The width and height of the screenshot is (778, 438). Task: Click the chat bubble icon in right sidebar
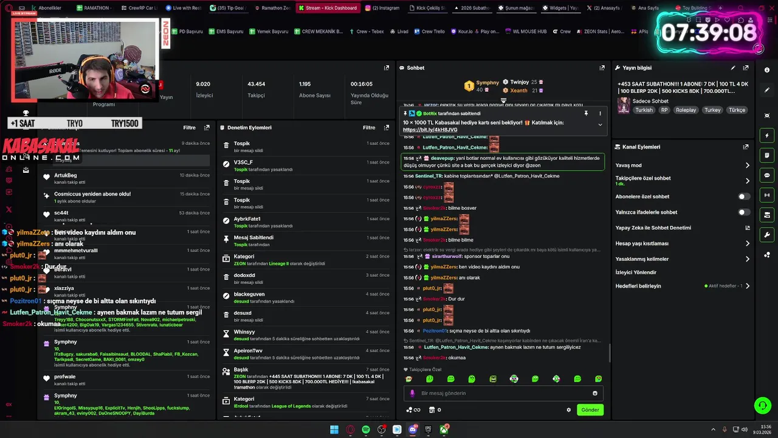coord(767,175)
